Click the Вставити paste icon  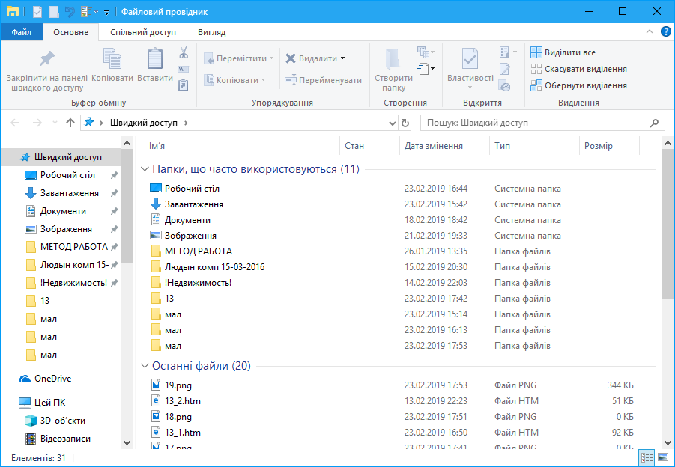[x=155, y=59]
